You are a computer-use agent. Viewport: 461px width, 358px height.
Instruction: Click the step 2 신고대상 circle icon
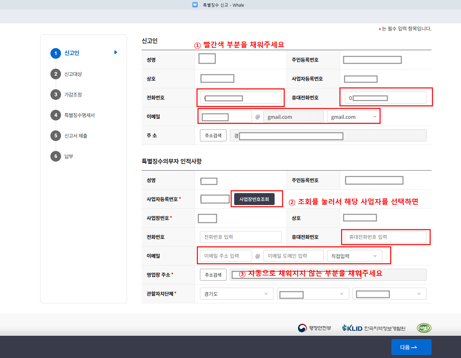(x=56, y=74)
